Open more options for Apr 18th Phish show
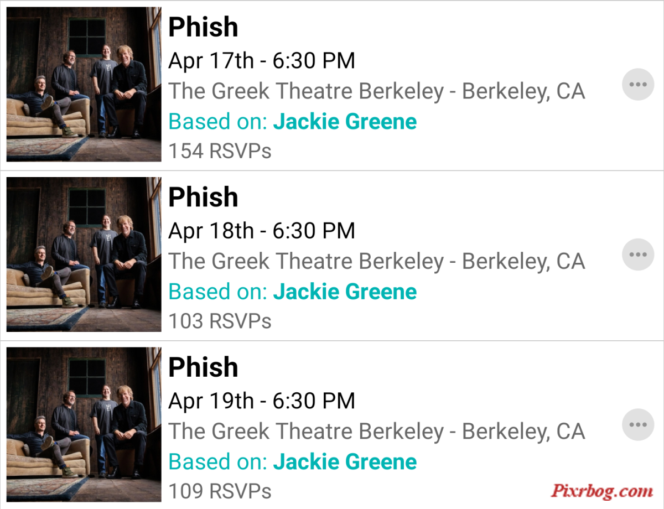The image size is (664, 509). pyautogui.click(x=638, y=255)
